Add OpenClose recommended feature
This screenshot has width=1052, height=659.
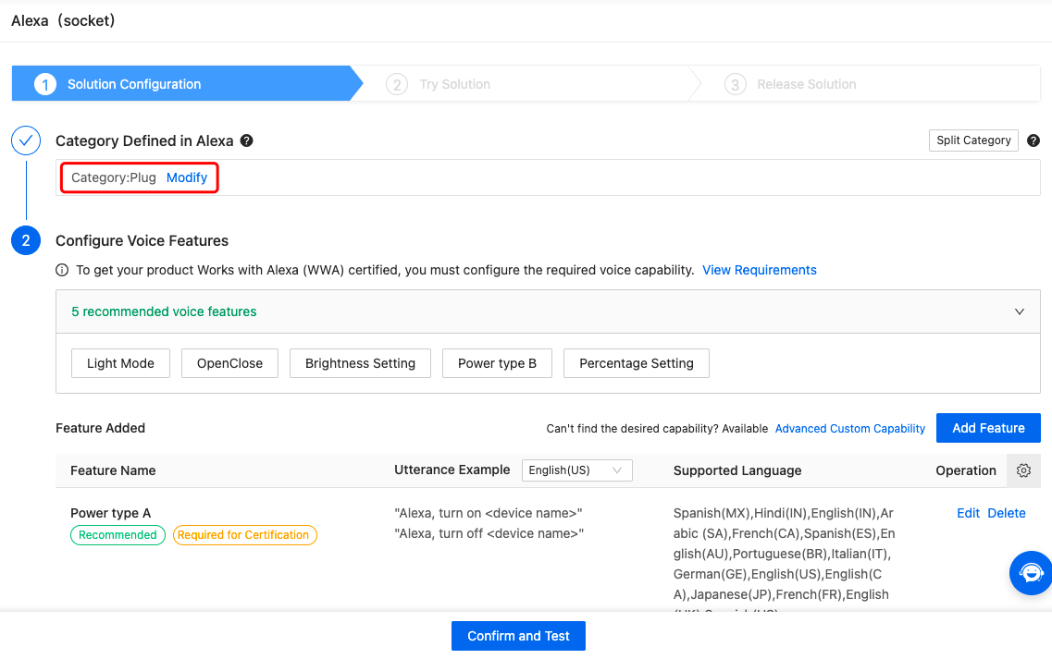point(229,363)
